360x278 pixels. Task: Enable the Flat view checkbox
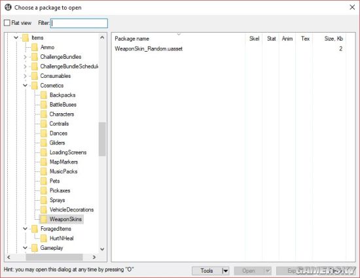point(7,23)
